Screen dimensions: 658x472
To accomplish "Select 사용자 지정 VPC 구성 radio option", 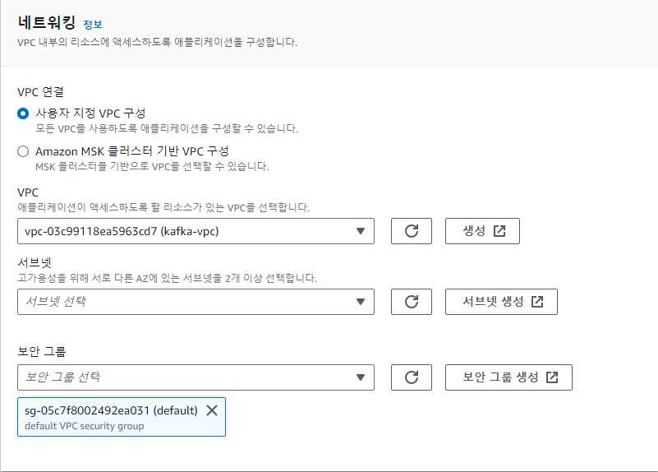I will [23, 113].
